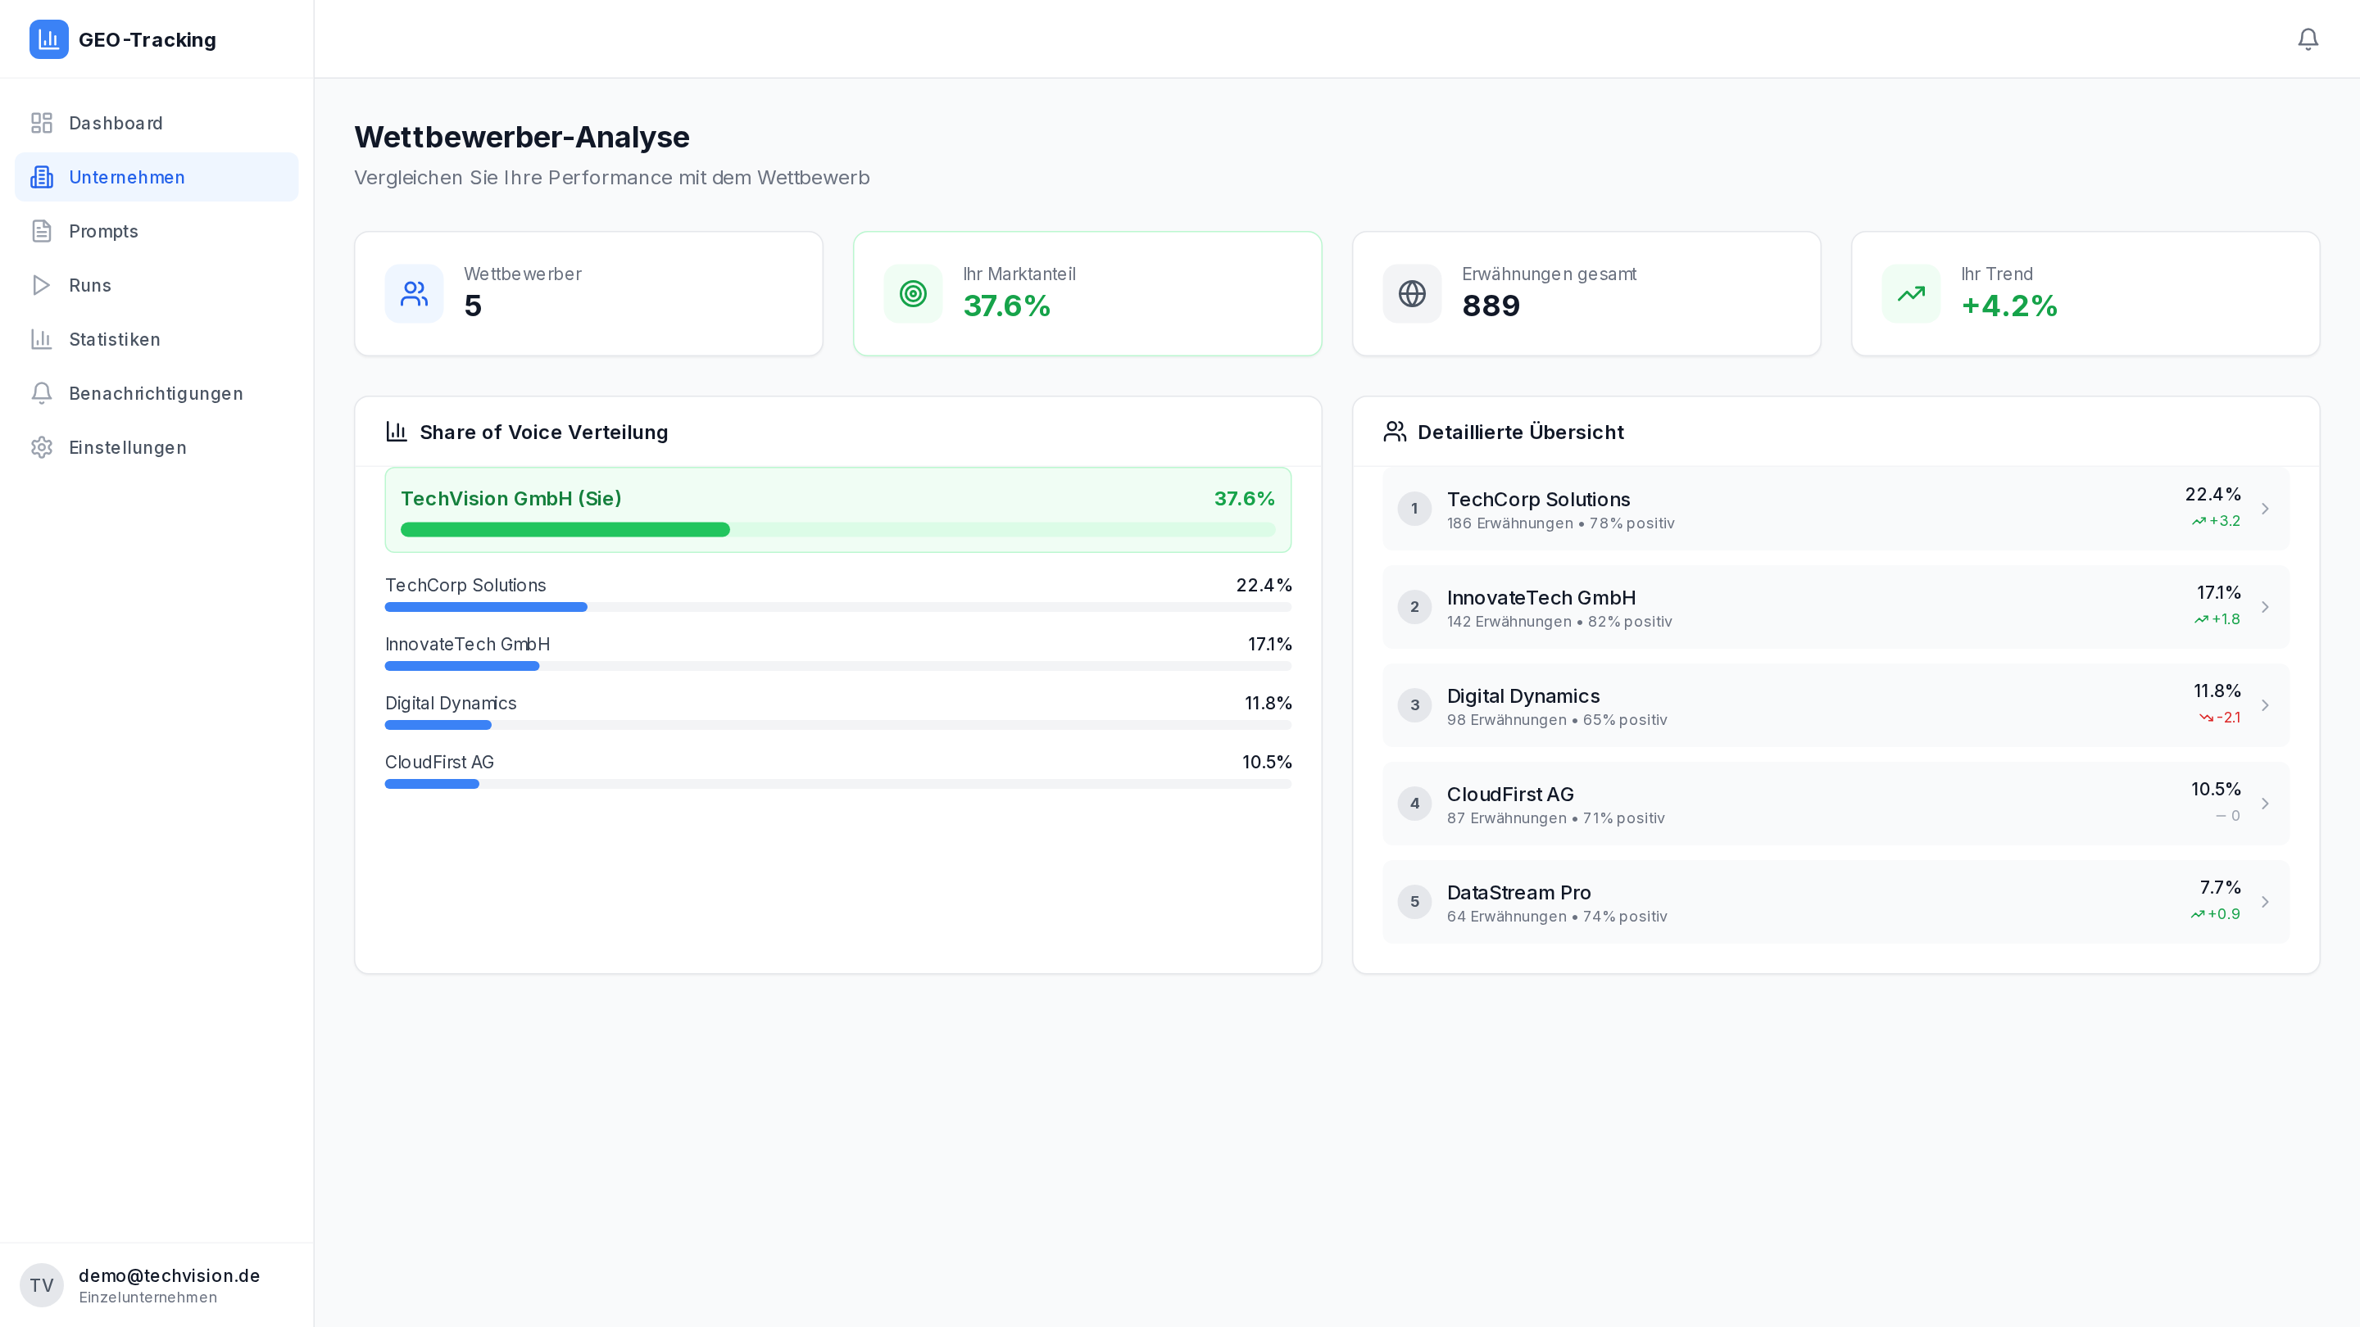The width and height of the screenshot is (2360, 1327).
Task: Click the TV user avatar
Action: tap(41, 1285)
